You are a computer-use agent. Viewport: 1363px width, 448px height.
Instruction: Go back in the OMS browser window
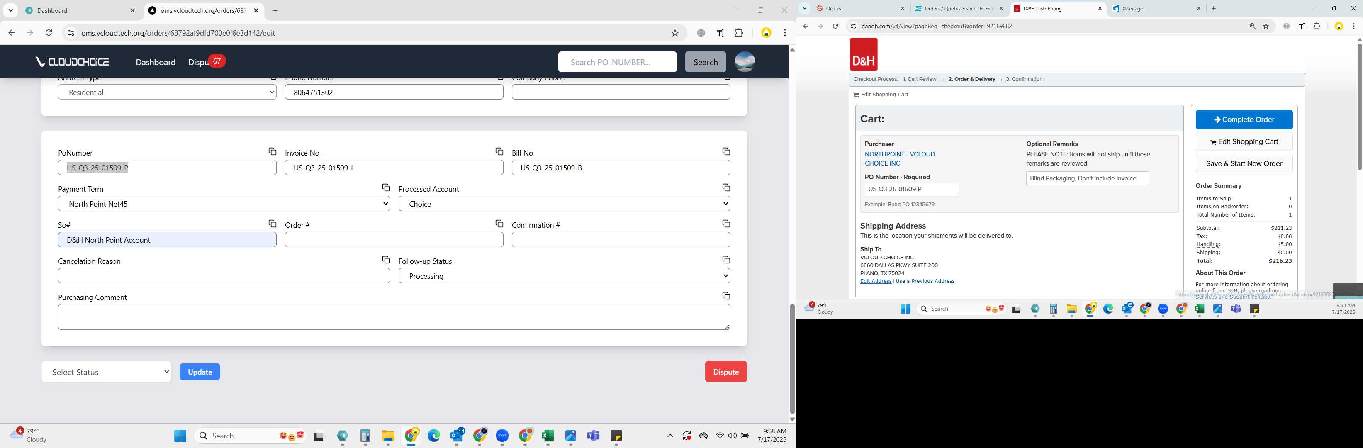pos(12,33)
